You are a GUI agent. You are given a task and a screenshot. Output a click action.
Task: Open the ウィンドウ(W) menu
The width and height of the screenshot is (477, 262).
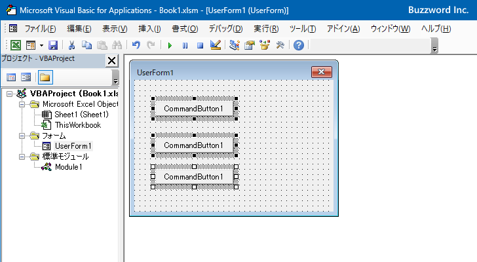pos(391,29)
